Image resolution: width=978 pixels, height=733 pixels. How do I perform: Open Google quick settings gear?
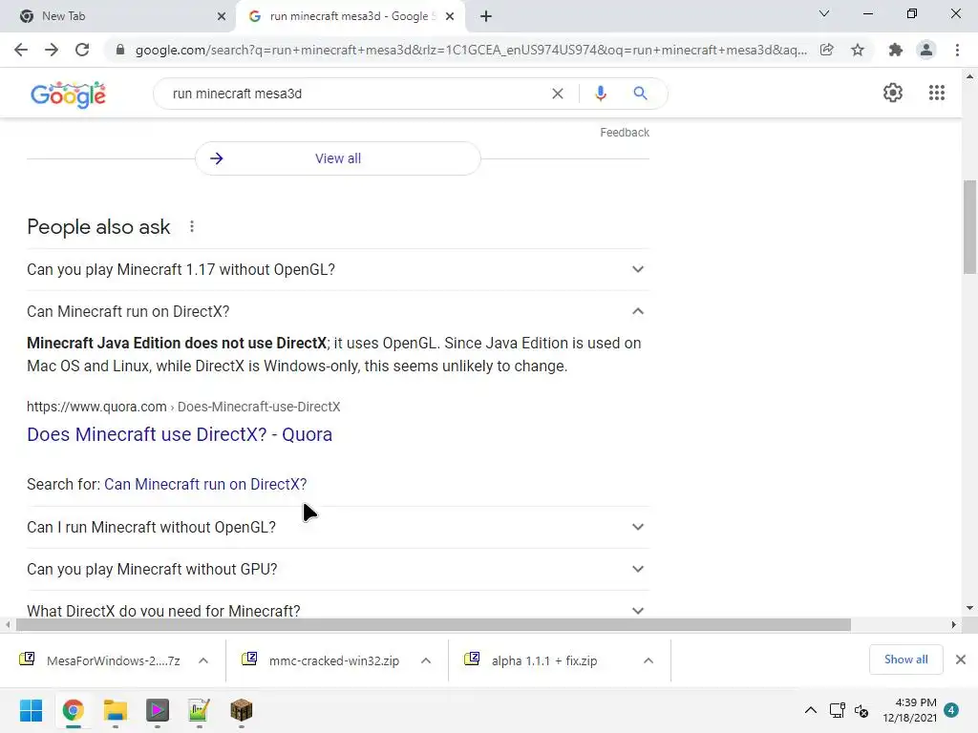pyautogui.click(x=893, y=93)
